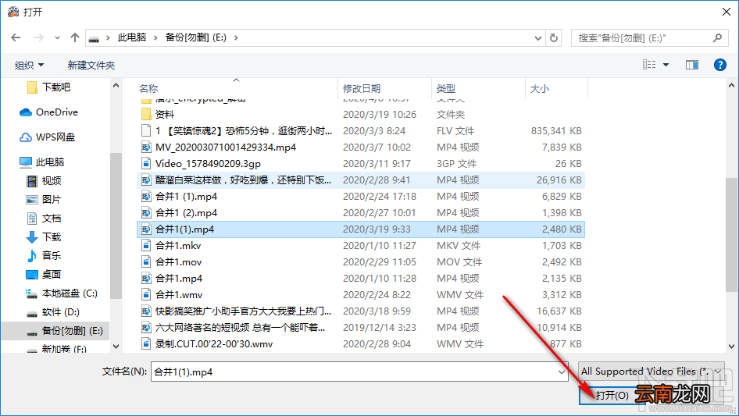Refresh the current folder view
This screenshot has width=739, height=416.
tap(554, 37)
